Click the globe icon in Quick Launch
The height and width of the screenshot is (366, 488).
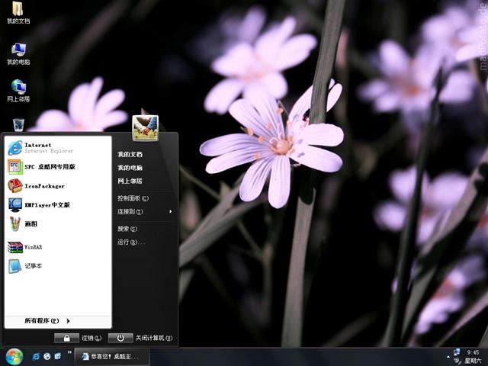pyautogui.click(x=47, y=356)
